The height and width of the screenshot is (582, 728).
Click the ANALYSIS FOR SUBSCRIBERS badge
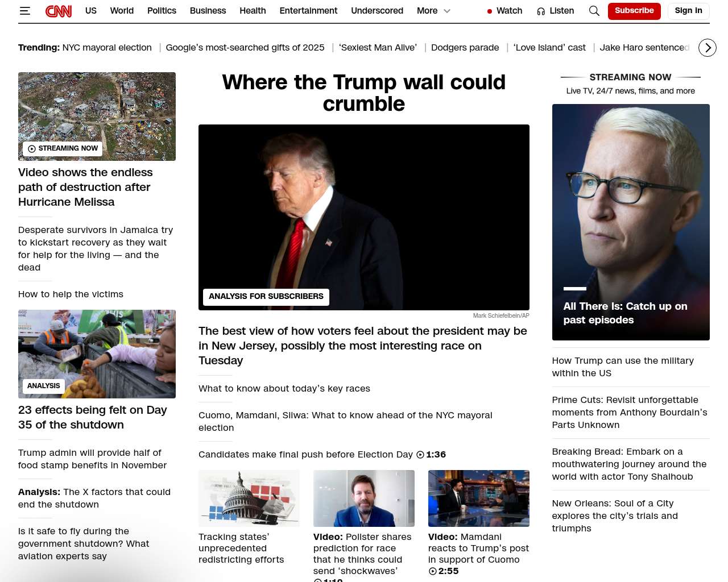[x=266, y=297]
